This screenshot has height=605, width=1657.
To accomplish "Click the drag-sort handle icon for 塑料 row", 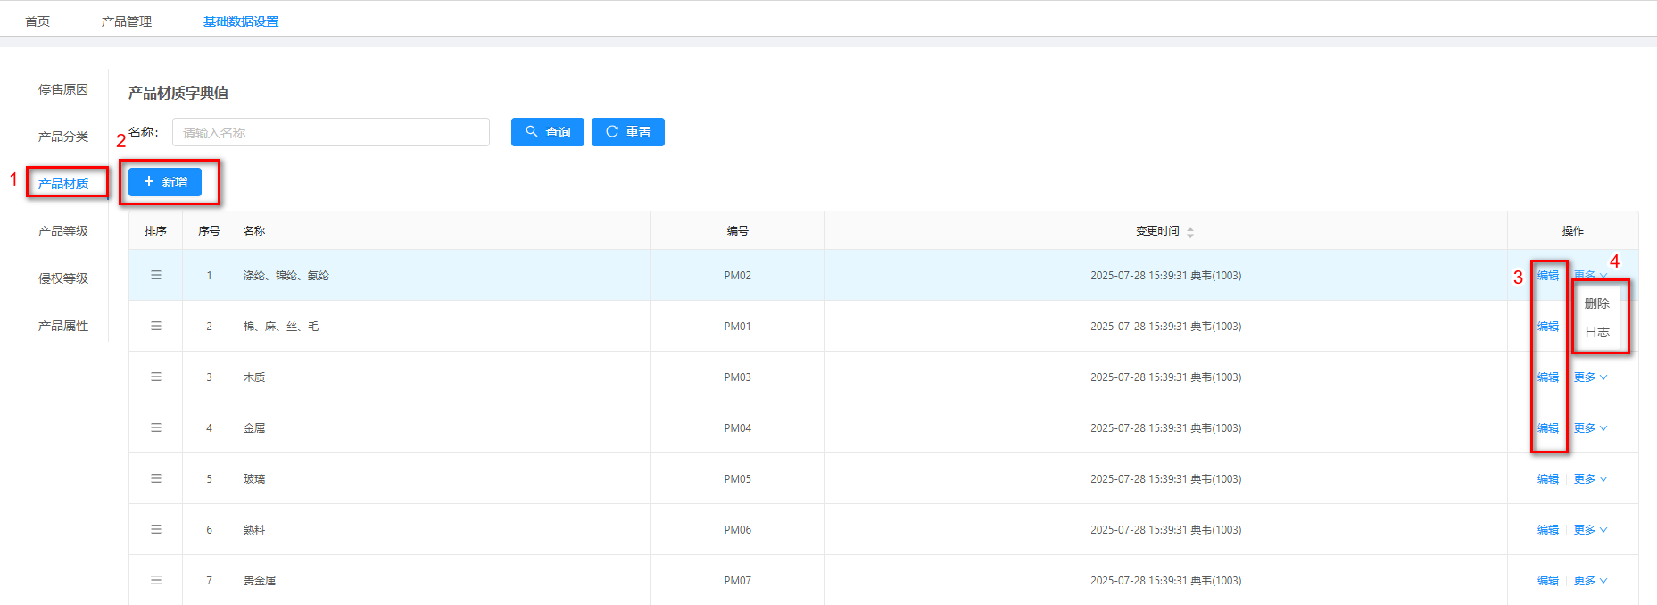I will click(x=156, y=529).
